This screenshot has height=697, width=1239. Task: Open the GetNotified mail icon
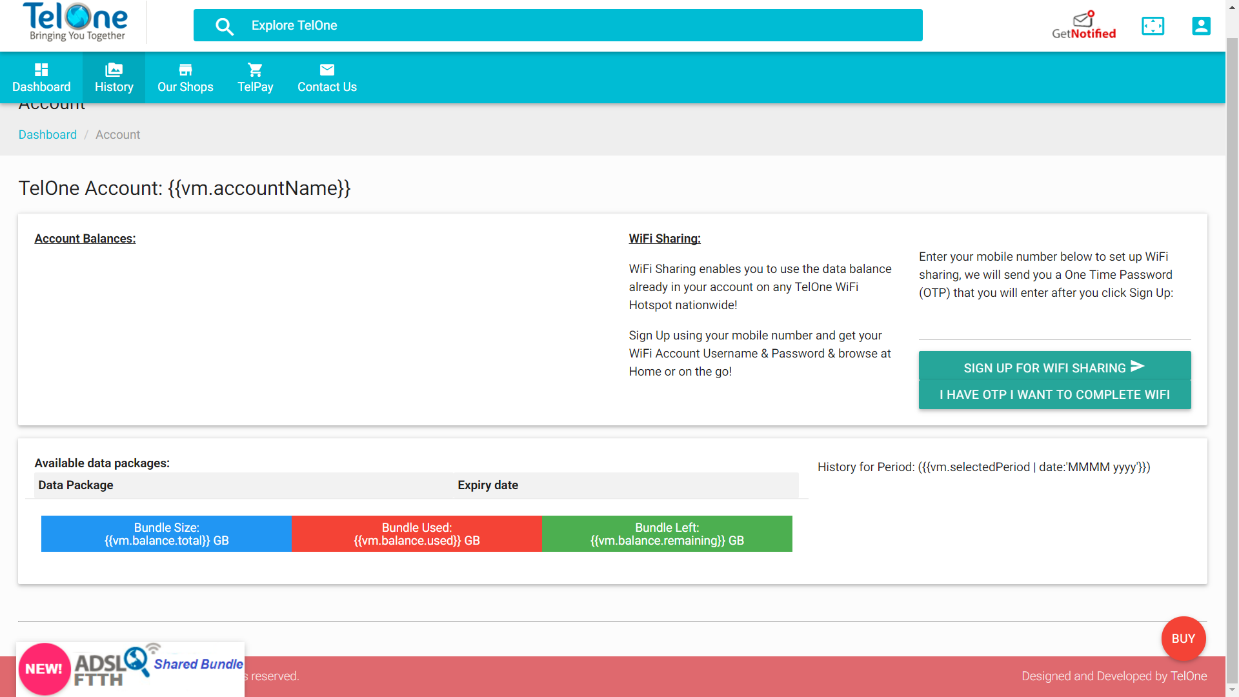(1084, 25)
